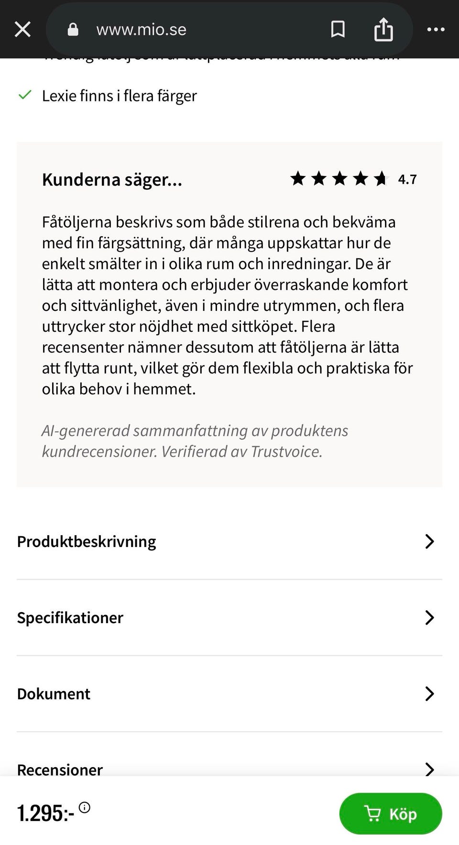The image size is (459, 845).
Task: Tap the share icon in browser bar
Action: click(383, 30)
